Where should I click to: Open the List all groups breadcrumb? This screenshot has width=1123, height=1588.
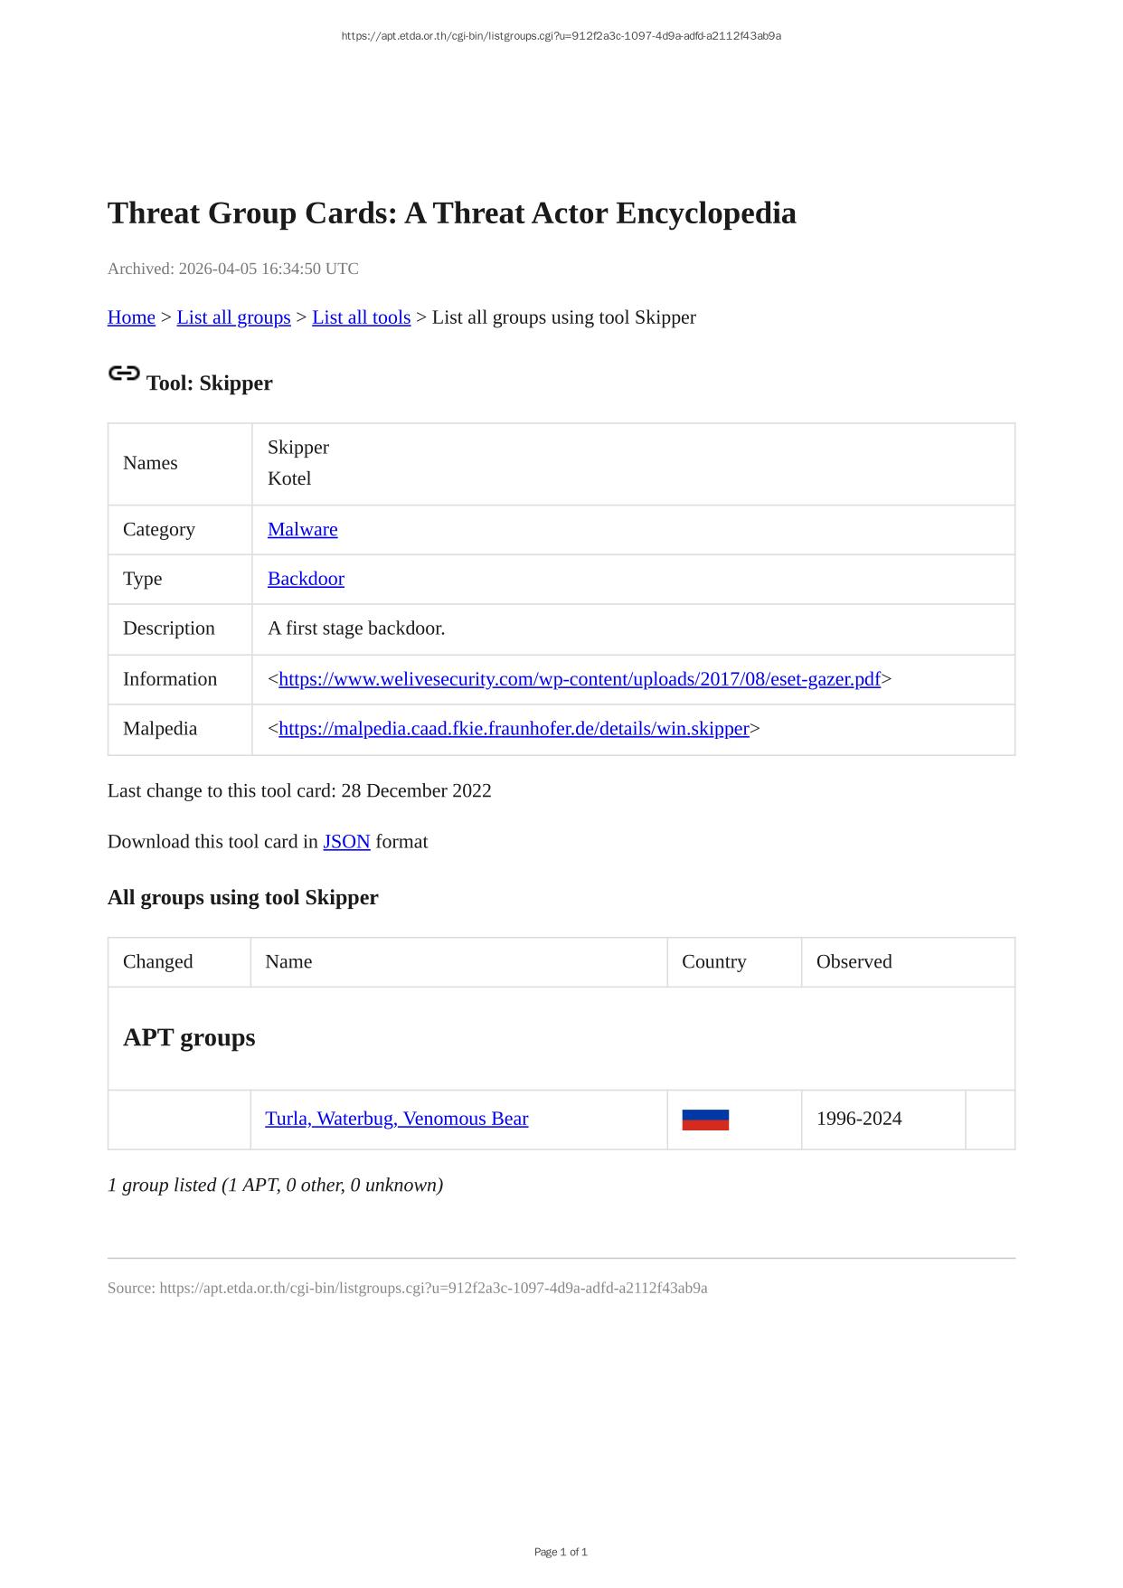tap(233, 317)
